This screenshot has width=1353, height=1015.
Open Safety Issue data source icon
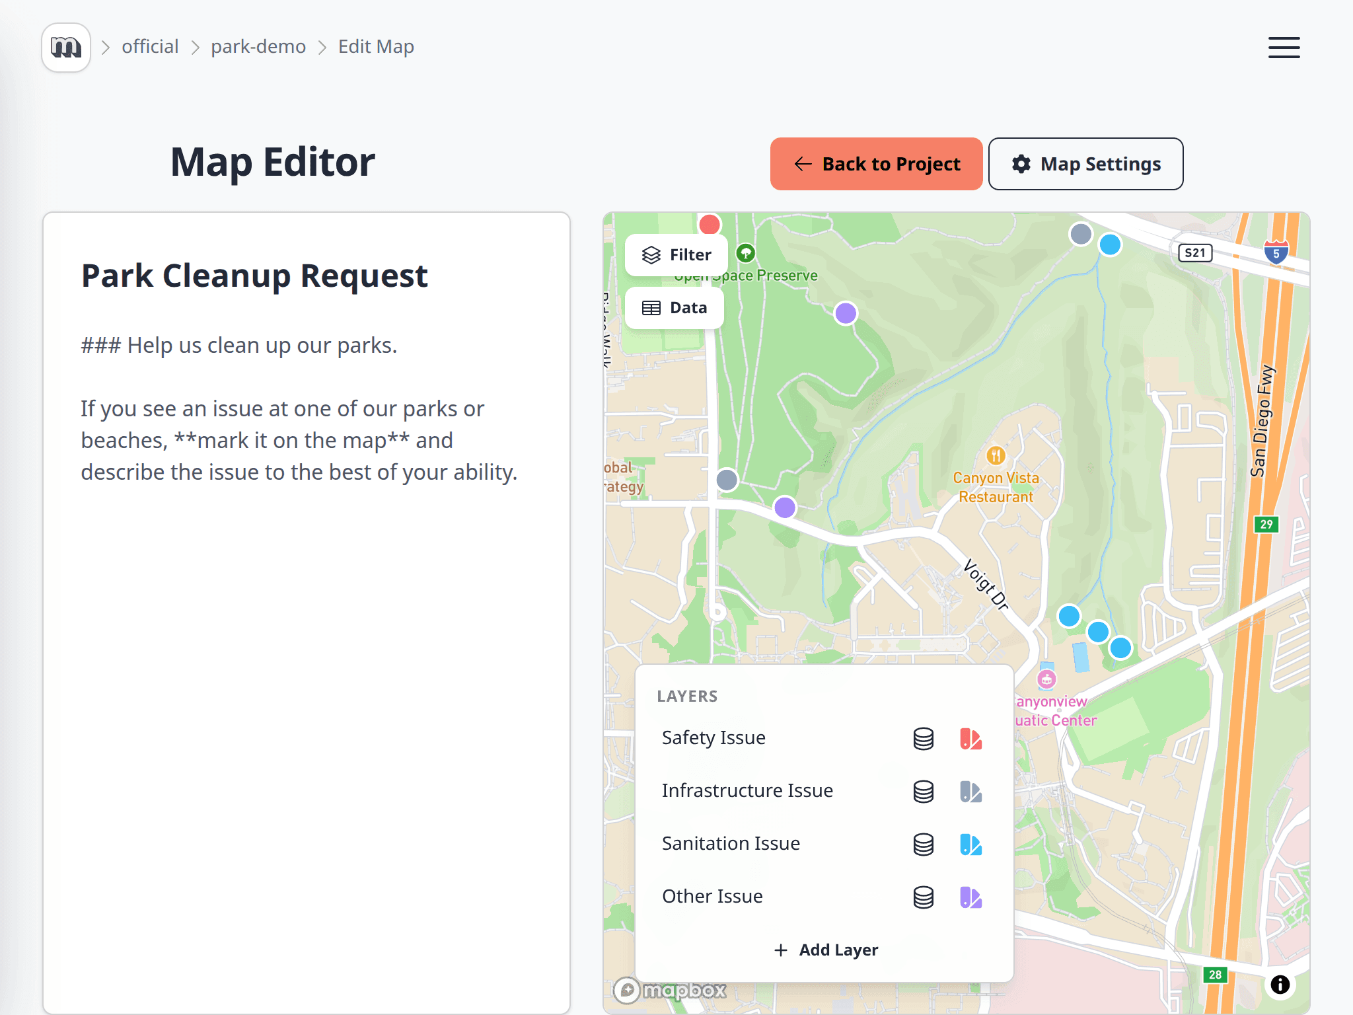pyautogui.click(x=923, y=739)
